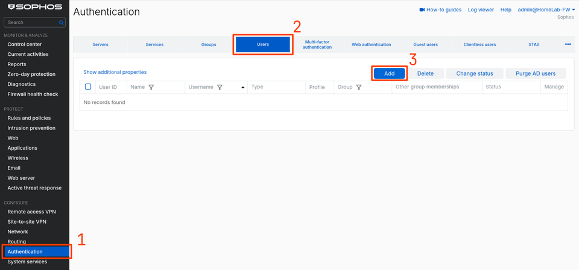Focus the sidebar Search field
The width and height of the screenshot is (579, 270).
(x=34, y=22)
